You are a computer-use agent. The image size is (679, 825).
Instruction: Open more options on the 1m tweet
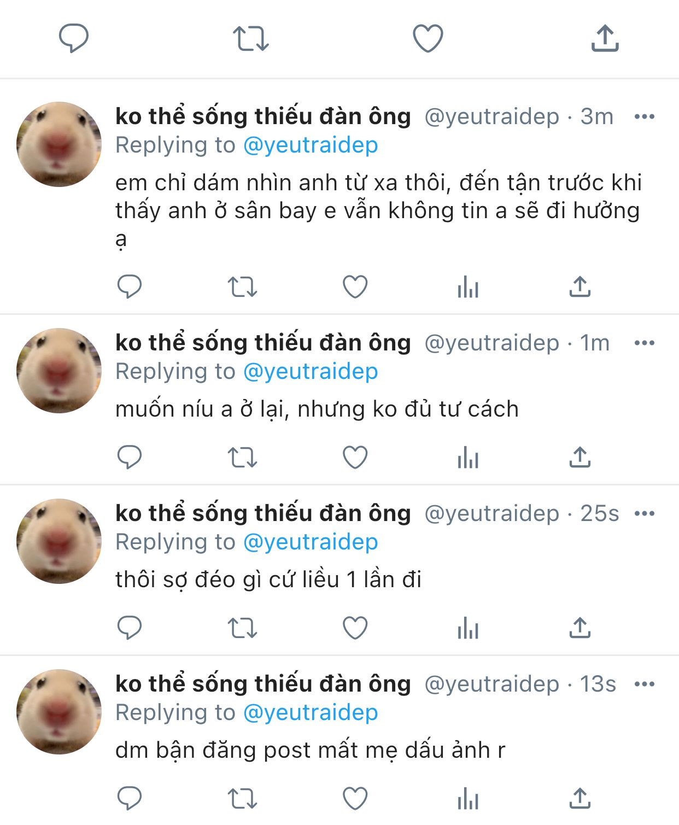645,343
